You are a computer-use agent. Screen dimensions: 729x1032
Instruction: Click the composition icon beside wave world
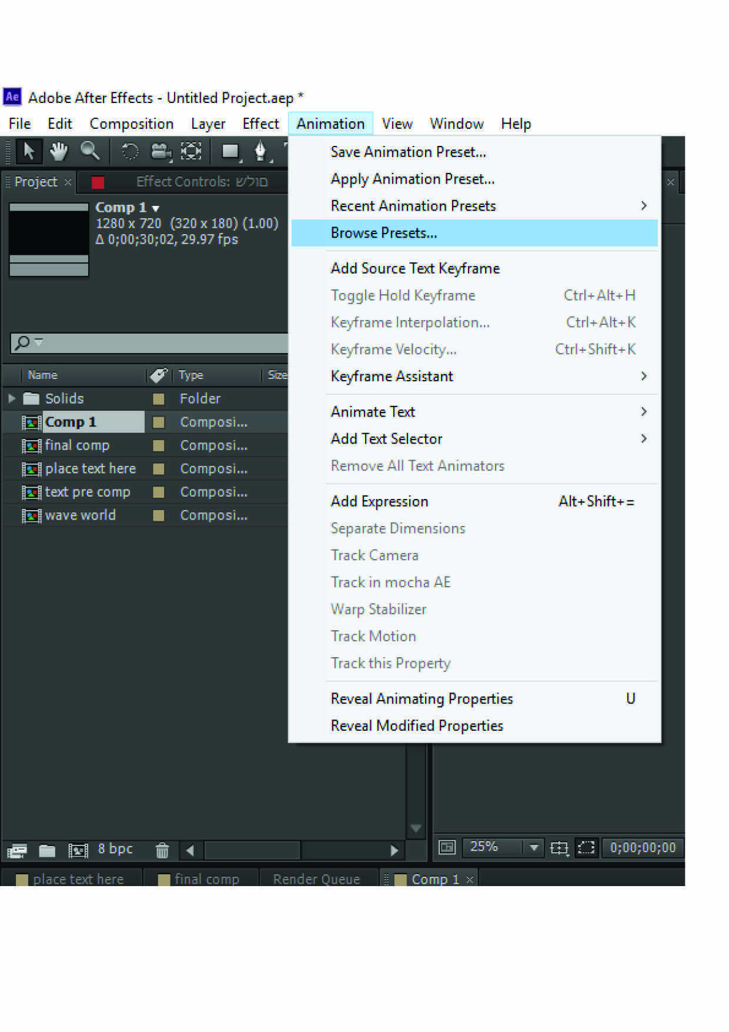[x=31, y=516]
